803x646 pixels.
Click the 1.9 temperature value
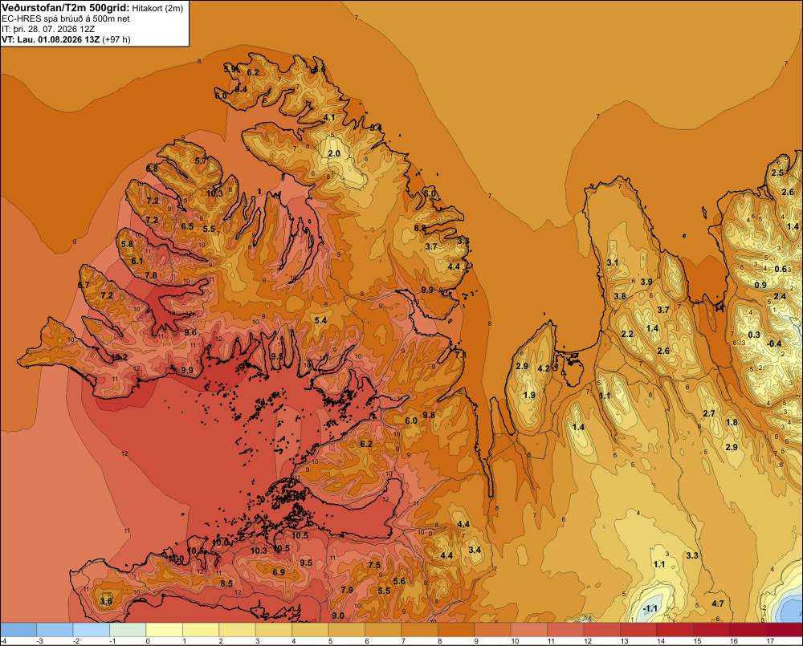click(529, 395)
